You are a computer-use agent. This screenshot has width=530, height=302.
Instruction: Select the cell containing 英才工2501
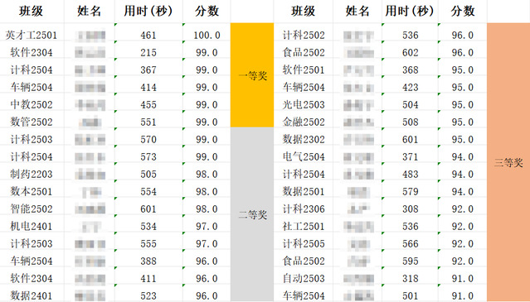32,35
